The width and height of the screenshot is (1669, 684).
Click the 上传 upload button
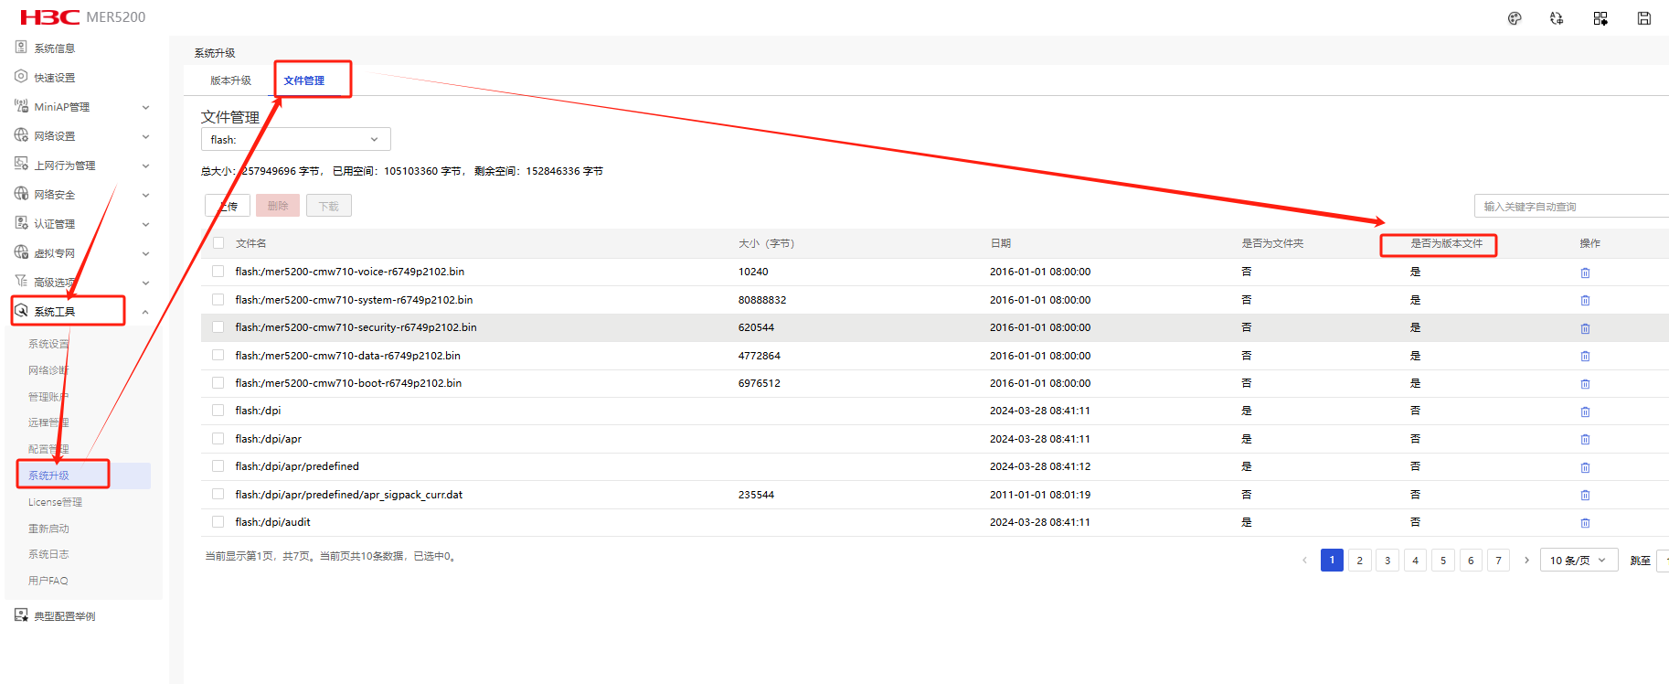coord(228,206)
